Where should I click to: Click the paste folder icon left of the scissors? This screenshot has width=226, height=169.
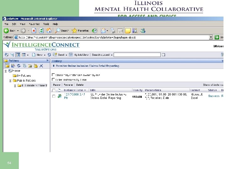point(35,66)
